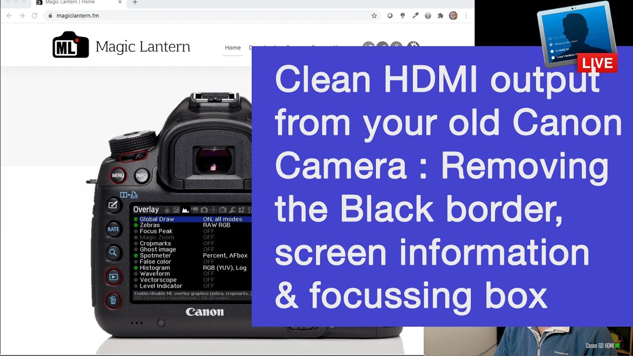The width and height of the screenshot is (633, 356).
Task: Click the Zebras menu row
Action: (x=192, y=225)
